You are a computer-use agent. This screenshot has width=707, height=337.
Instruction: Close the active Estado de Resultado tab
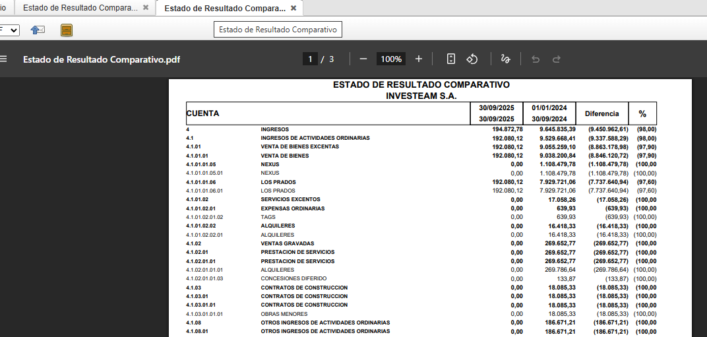point(293,8)
